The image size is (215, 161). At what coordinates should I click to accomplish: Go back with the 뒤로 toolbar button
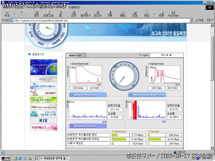click(x=7, y=14)
